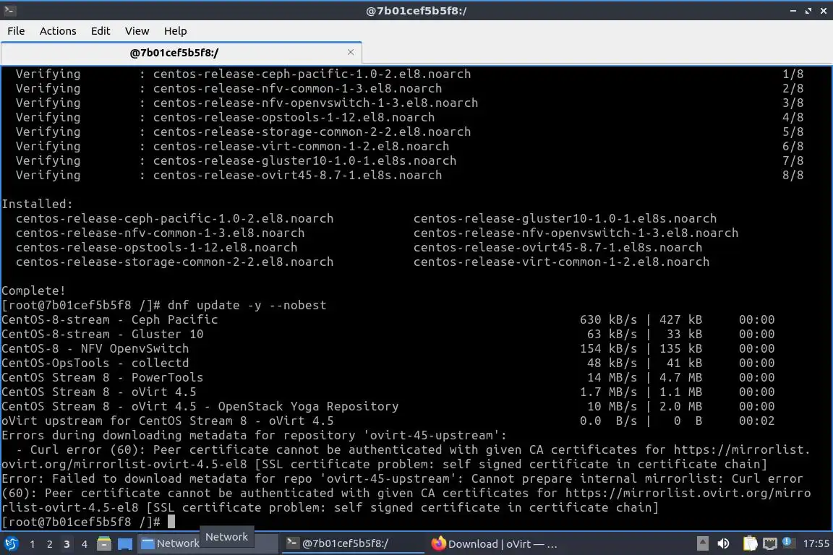Viewport: 833px width, 555px height.
Task: Click the 'CentOS-OpsTools - collectd' repository line
Action: point(95,363)
